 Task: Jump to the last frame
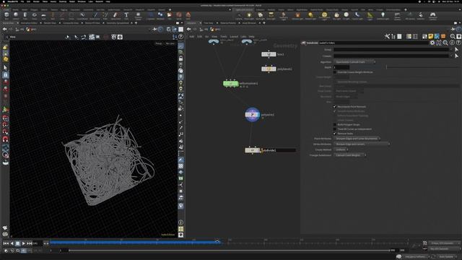30,243
